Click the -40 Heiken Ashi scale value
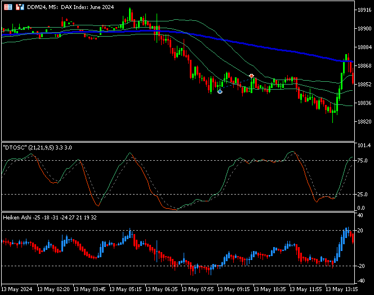Image resolution: width=374 pixels, height=295 pixels. tap(360, 281)
